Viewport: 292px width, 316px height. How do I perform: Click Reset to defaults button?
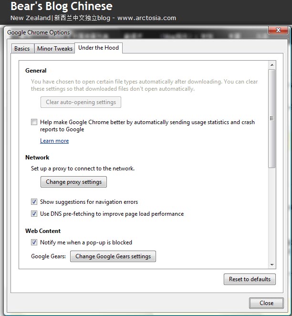[x=250, y=279]
